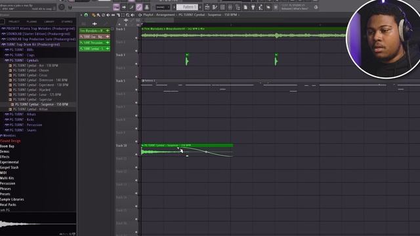The height and width of the screenshot is (236, 420).
Task: Select the Delete tool in playlist toolbar
Action: coord(104,15)
